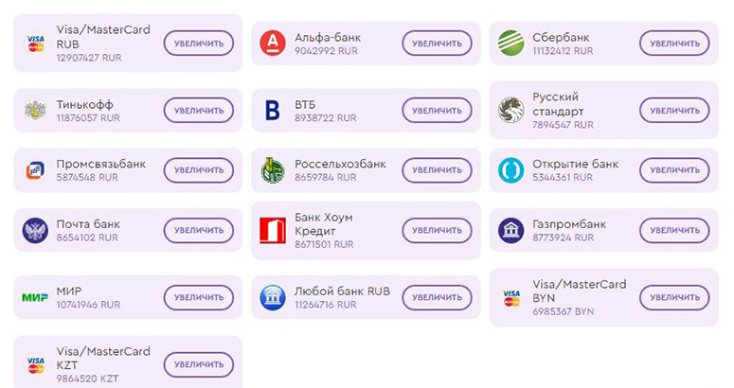Image resolution: width=734 pixels, height=388 pixels.
Task: Click the Otkritie bank logo icon
Action: click(x=511, y=170)
